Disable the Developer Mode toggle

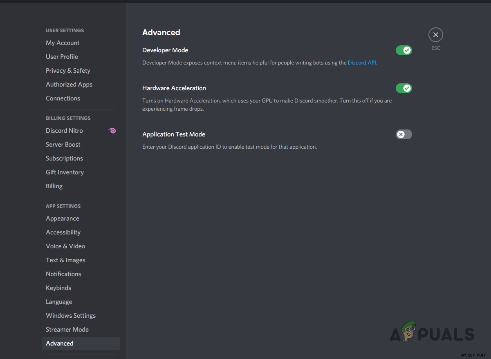coord(404,50)
